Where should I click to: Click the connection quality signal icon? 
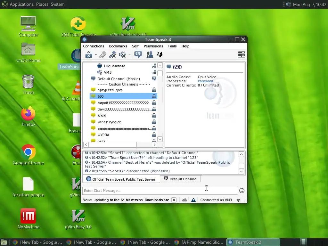click(x=238, y=200)
